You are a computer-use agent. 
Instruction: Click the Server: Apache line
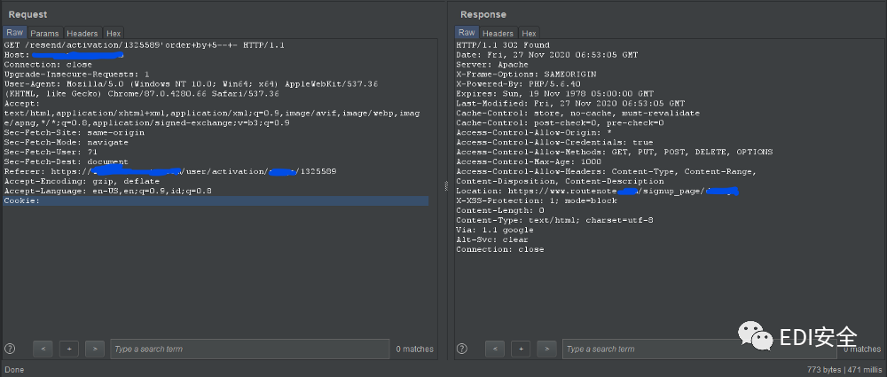pos(492,65)
